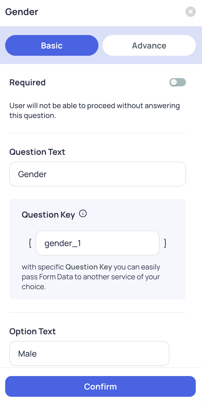The image size is (202, 403).
Task: Click the Question Text heading
Action: coord(37,152)
